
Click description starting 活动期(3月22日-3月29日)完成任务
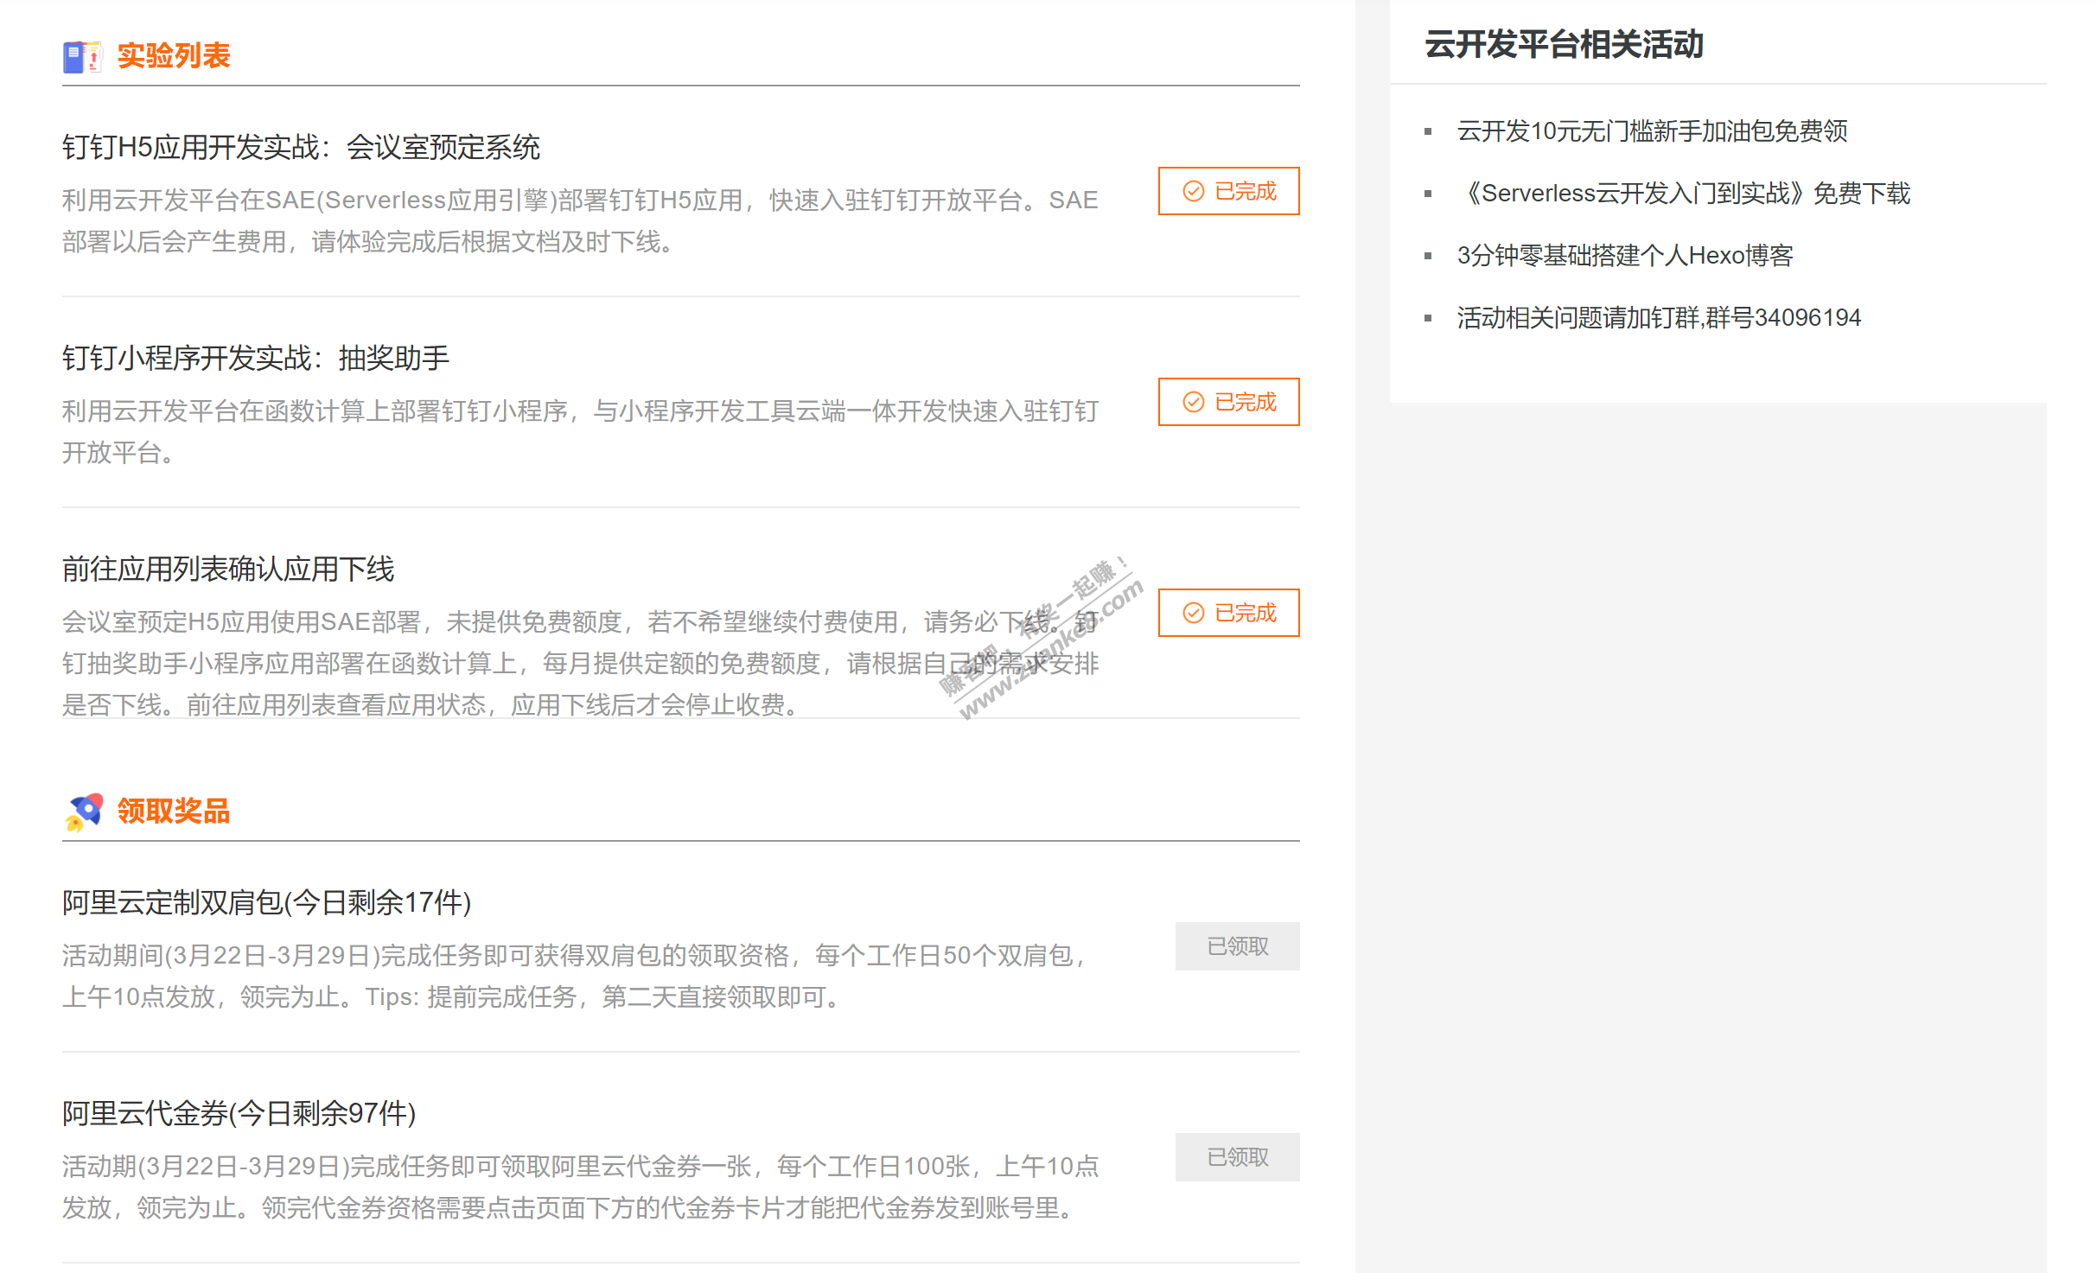pyautogui.click(x=580, y=1187)
